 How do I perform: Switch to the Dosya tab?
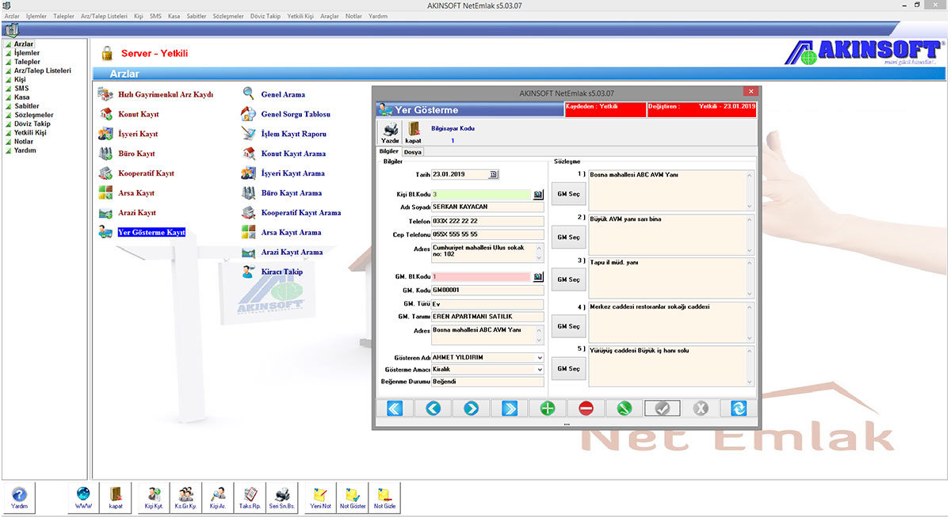click(412, 151)
